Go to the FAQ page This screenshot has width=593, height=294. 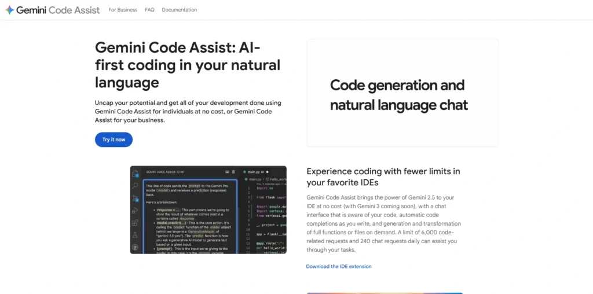[149, 10]
